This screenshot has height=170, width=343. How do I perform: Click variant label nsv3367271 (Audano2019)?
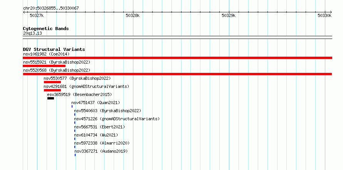[101, 151]
